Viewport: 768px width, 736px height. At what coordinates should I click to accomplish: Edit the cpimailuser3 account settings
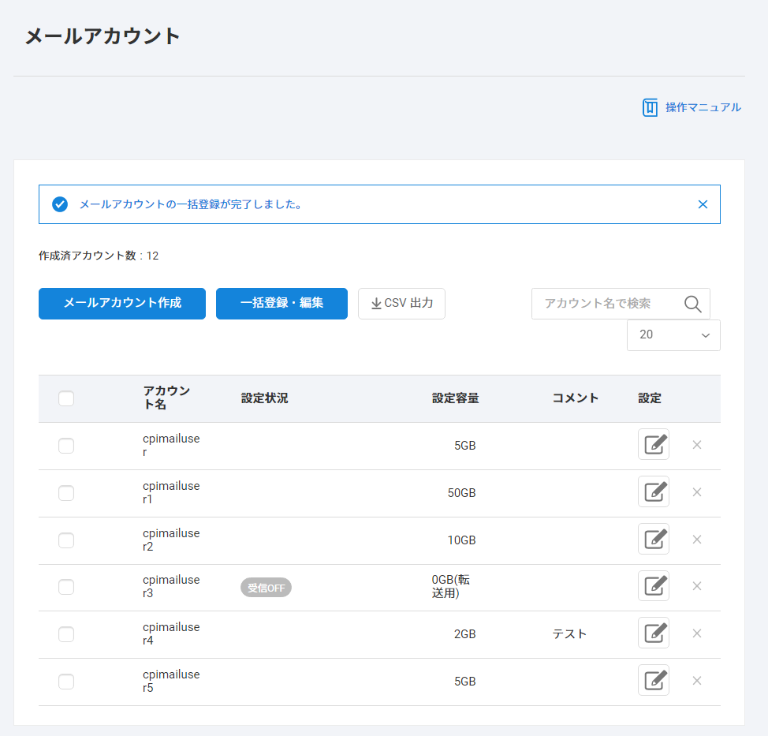pos(653,586)
